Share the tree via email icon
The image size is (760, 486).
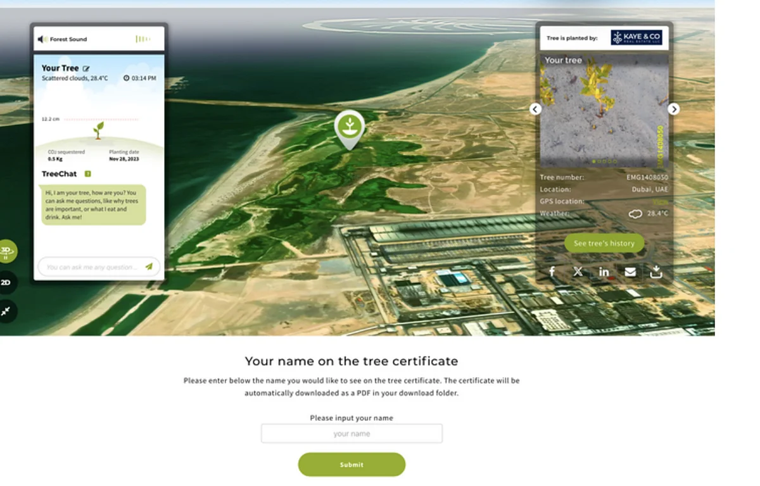[x=630, y=271]
